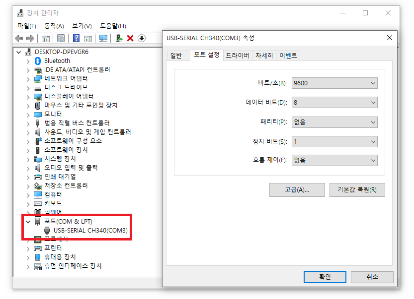
Task: Select USB-SERIAL CH340(COM3) in the tree
Action: 90,231
